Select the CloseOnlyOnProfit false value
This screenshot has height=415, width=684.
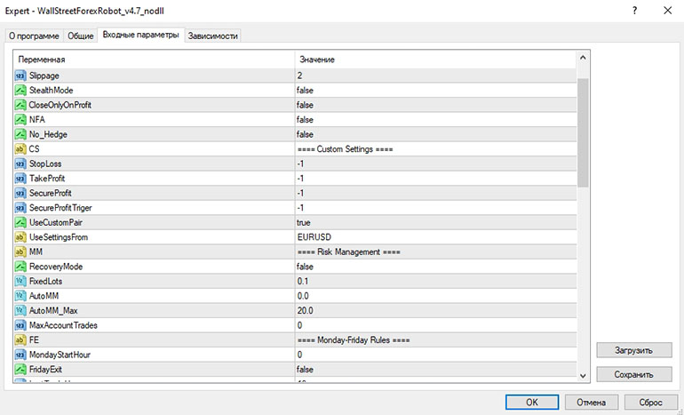point(305,105)
